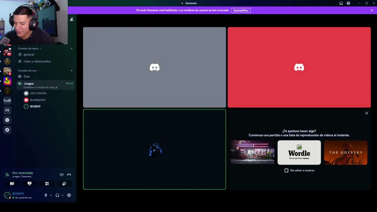This screenshot has width=377, height=212.
Task: Open BUNNY's avatar in the user panel
Action: point(7,195)
